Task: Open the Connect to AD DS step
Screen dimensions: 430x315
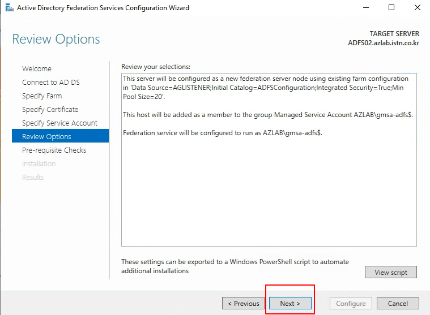Action: tap(51, 83)
